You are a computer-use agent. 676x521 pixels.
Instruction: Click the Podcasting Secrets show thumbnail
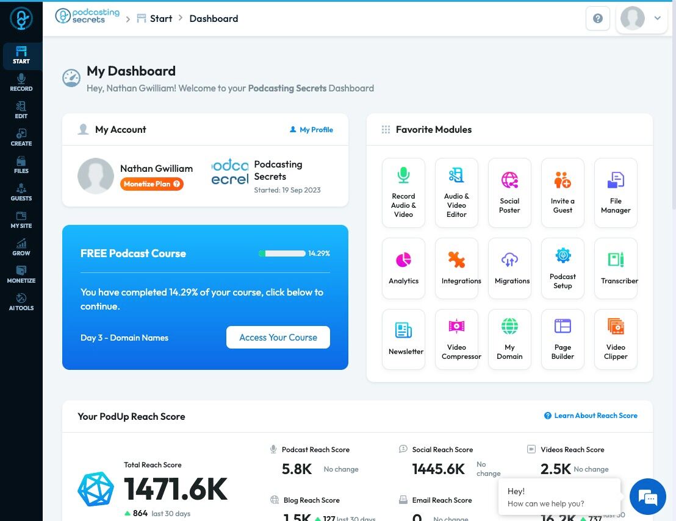[x=230, y=172]
